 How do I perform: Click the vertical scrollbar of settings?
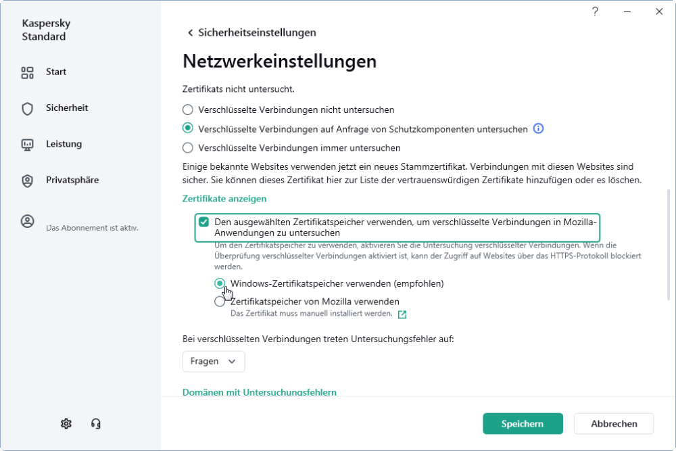click(x=669, y=243)
